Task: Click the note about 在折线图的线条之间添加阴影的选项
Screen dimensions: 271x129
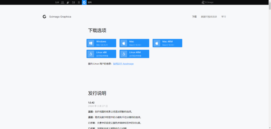Action: pyautogui.click(x=110, y=111)
